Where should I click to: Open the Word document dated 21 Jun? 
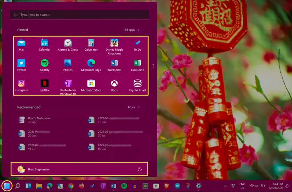(x=114, y=120)
